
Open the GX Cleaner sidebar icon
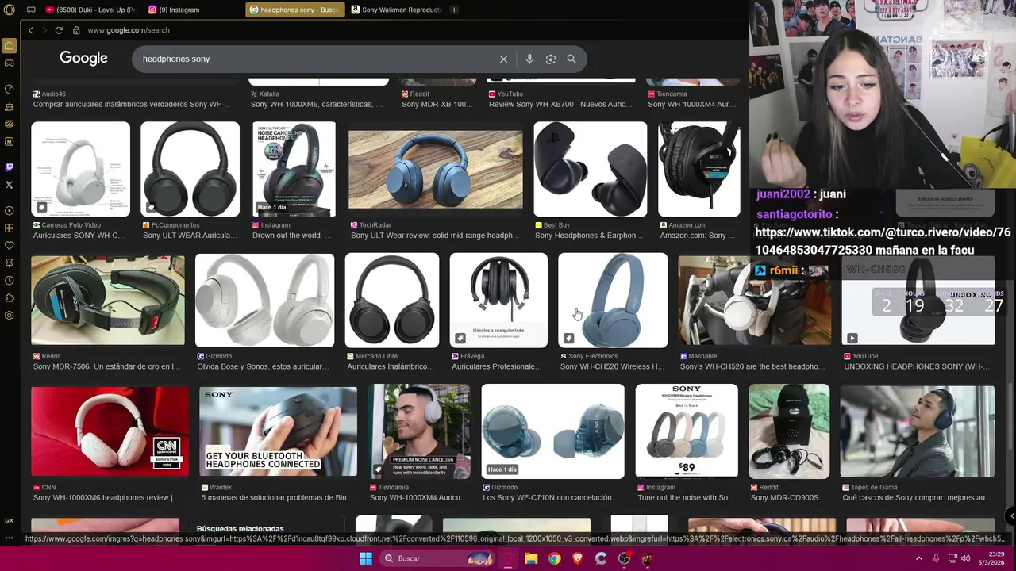[10, 106]
